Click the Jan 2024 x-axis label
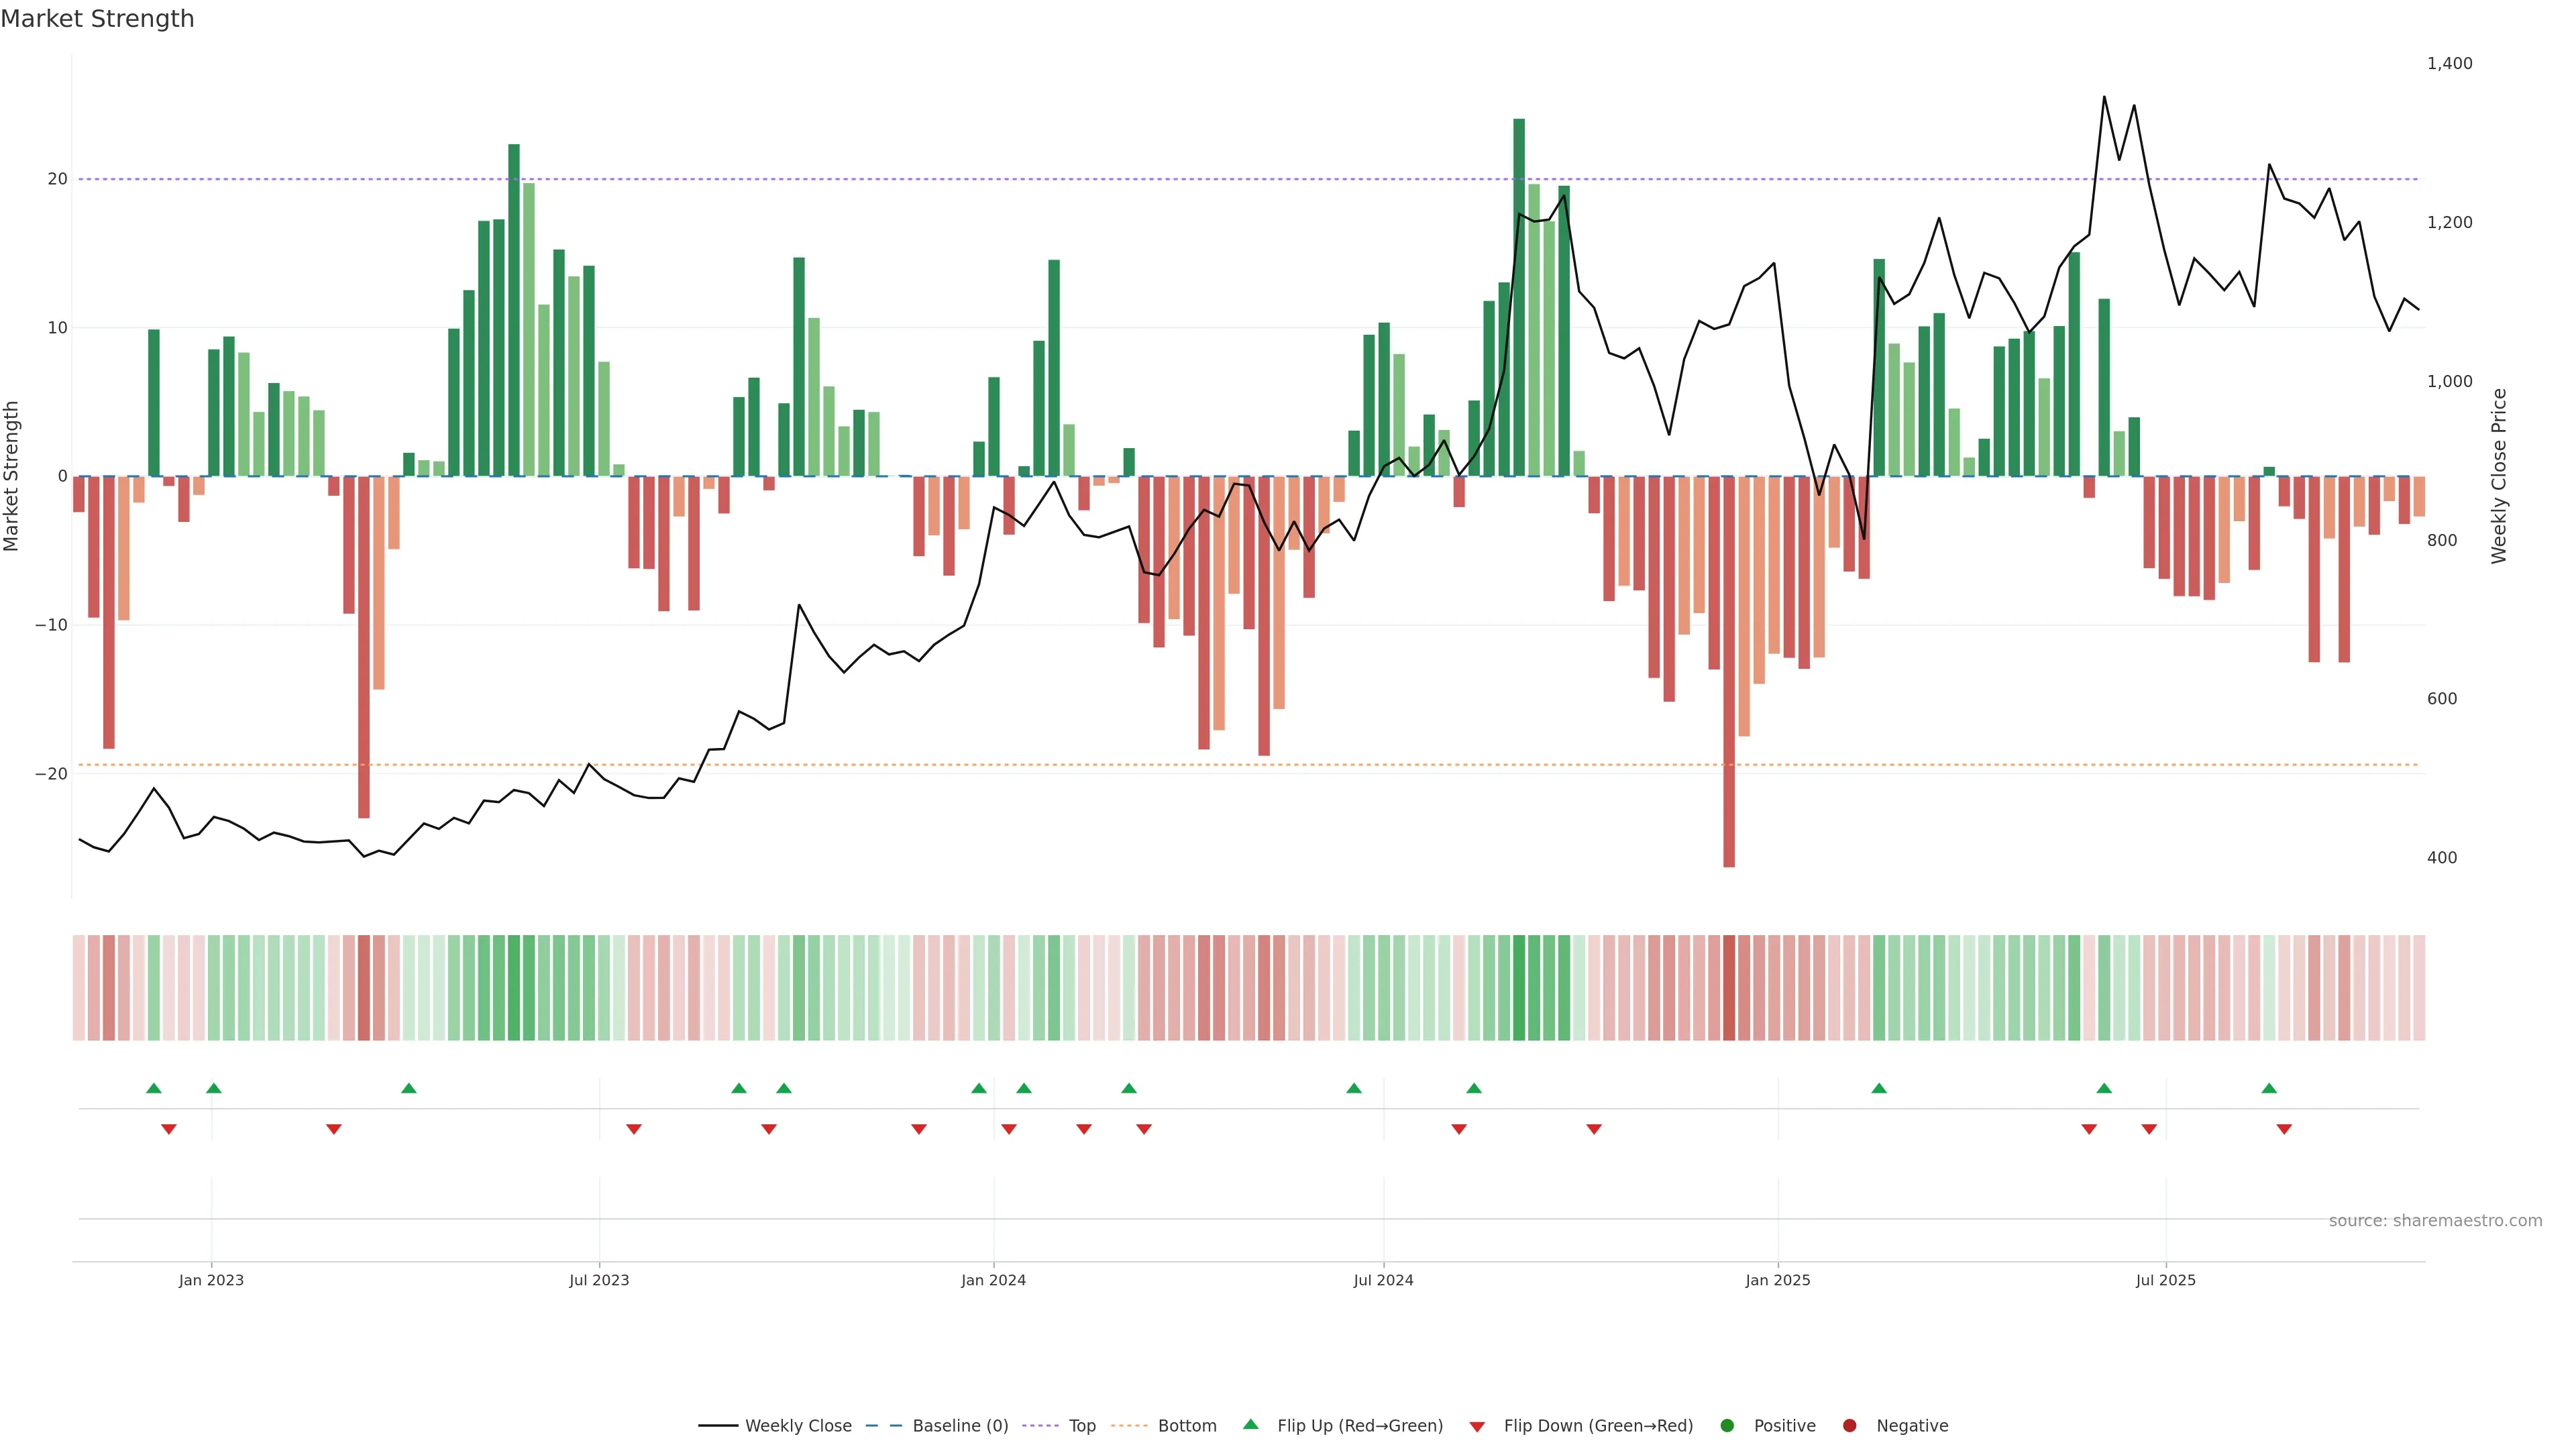The image size is (2576, 1449). coord(993,1280)
